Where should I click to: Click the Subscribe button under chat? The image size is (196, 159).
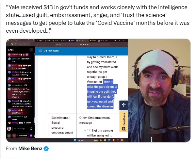tap(23, 135)
